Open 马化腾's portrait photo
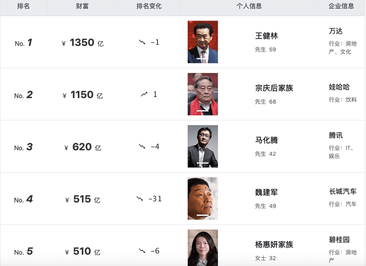The height and width of the screenshot is (266, 366). point(202,146)
